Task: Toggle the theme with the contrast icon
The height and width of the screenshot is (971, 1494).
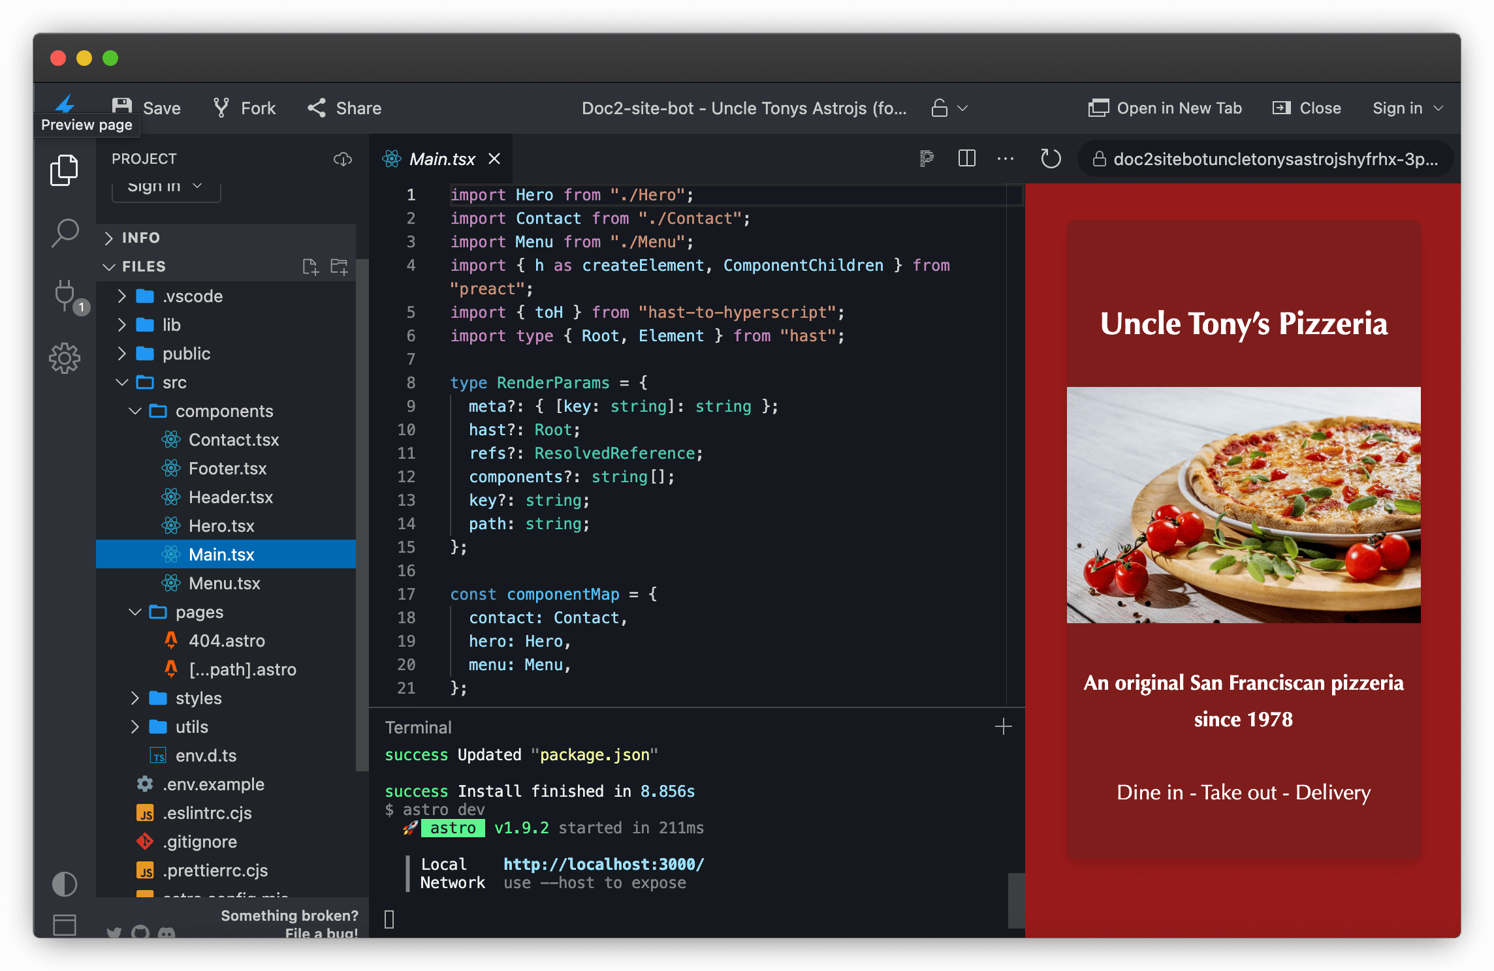Action: (x=64, y=884)
